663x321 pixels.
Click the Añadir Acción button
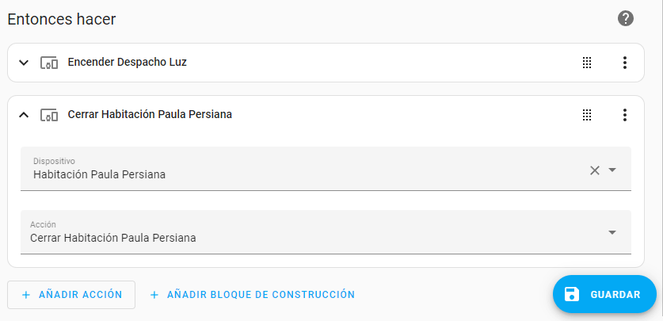coord(71,295)
